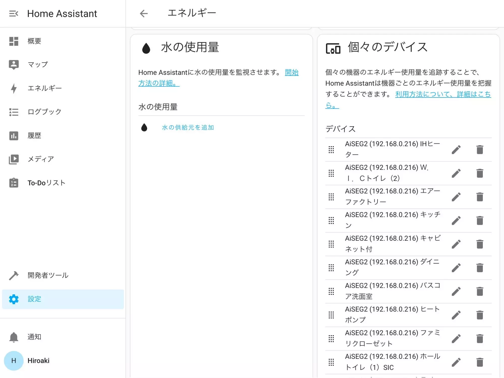Grab the drag handle for バスコア洗面室 row

(331, 291)
